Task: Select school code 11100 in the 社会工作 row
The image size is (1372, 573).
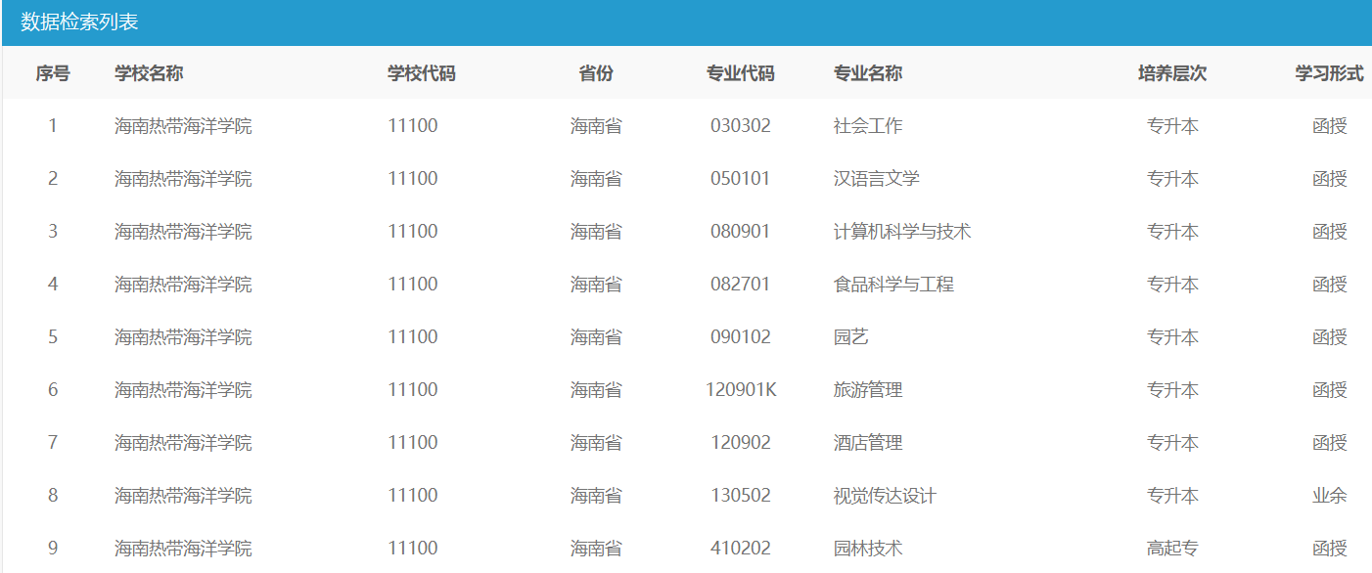Action: point(413,126)
